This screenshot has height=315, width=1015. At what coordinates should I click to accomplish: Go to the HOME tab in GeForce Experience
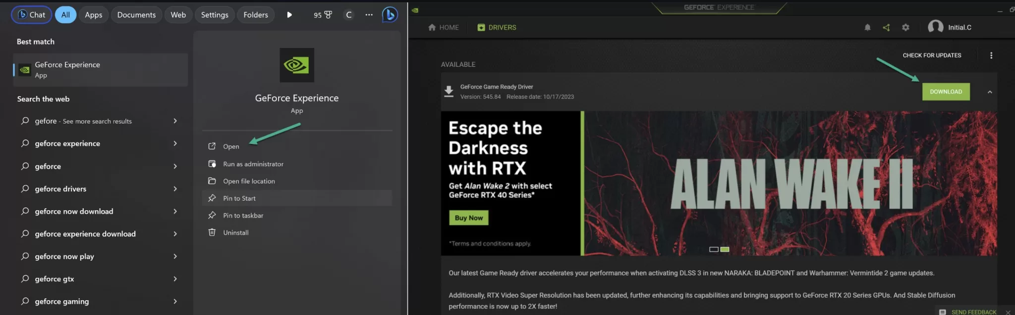tap(444, 28)
